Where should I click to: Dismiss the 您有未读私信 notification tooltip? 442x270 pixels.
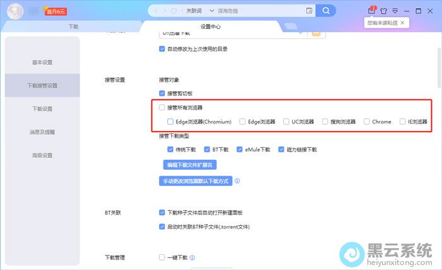(403, 22)
